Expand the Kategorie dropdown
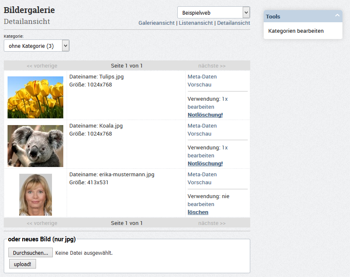 pyautogui.click(x=36, y=46)
